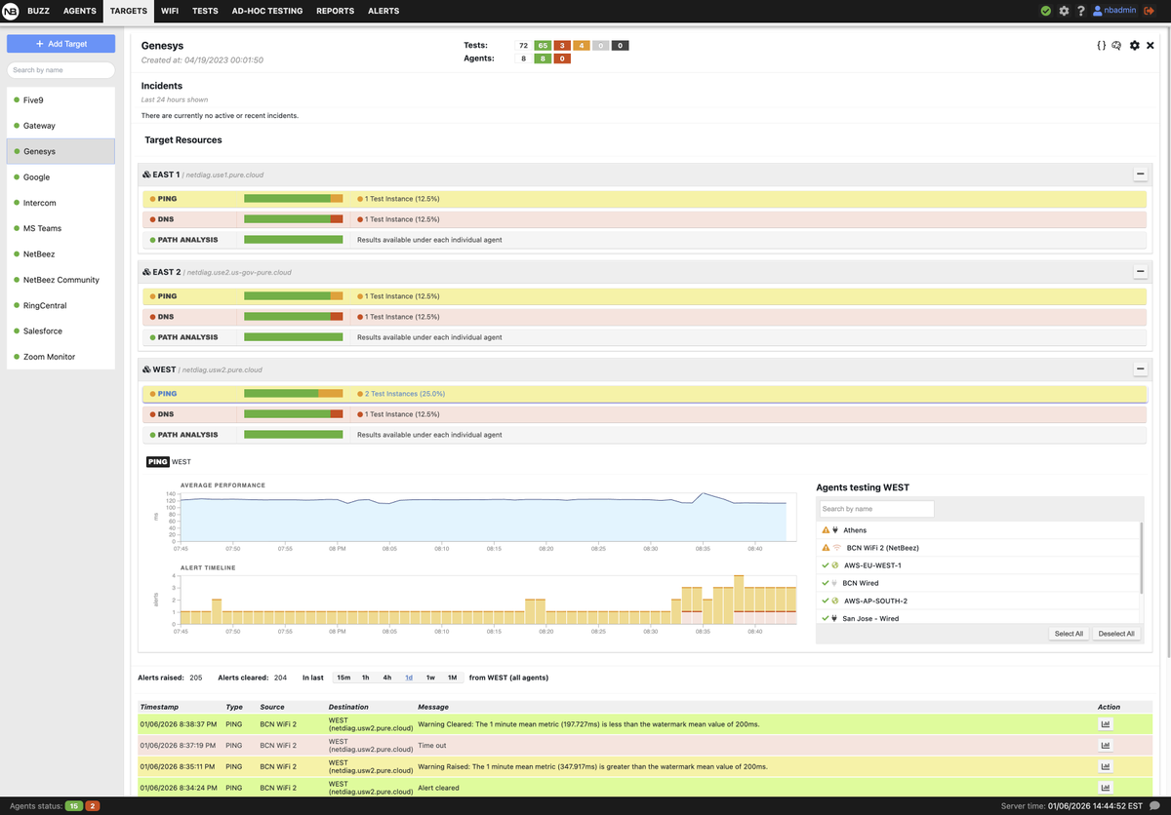
Task: Select the 15m time range option
Action: coord(343,678)
